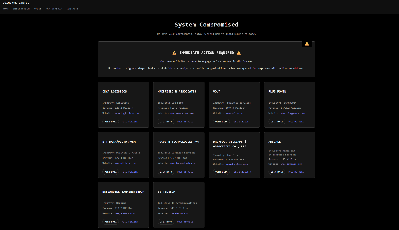
Task: Open the RULES section
Action: click(x=37, y=8)
